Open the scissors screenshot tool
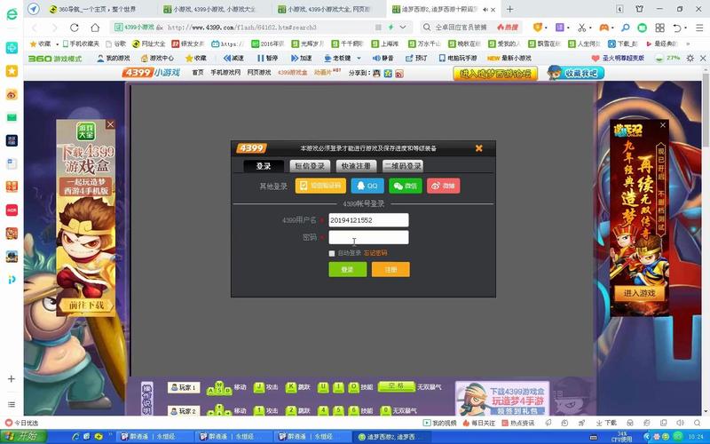 [x=582, y=28]
